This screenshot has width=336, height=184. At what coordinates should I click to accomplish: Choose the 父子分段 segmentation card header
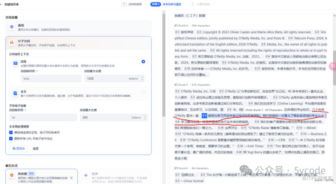click(x=79, y=43)
